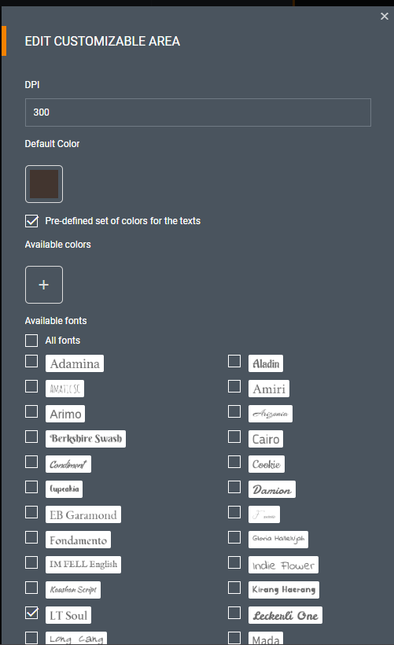Select the Cookie font preview label
This screenshot has width=394, height=645.
click(x=266, y=464)
